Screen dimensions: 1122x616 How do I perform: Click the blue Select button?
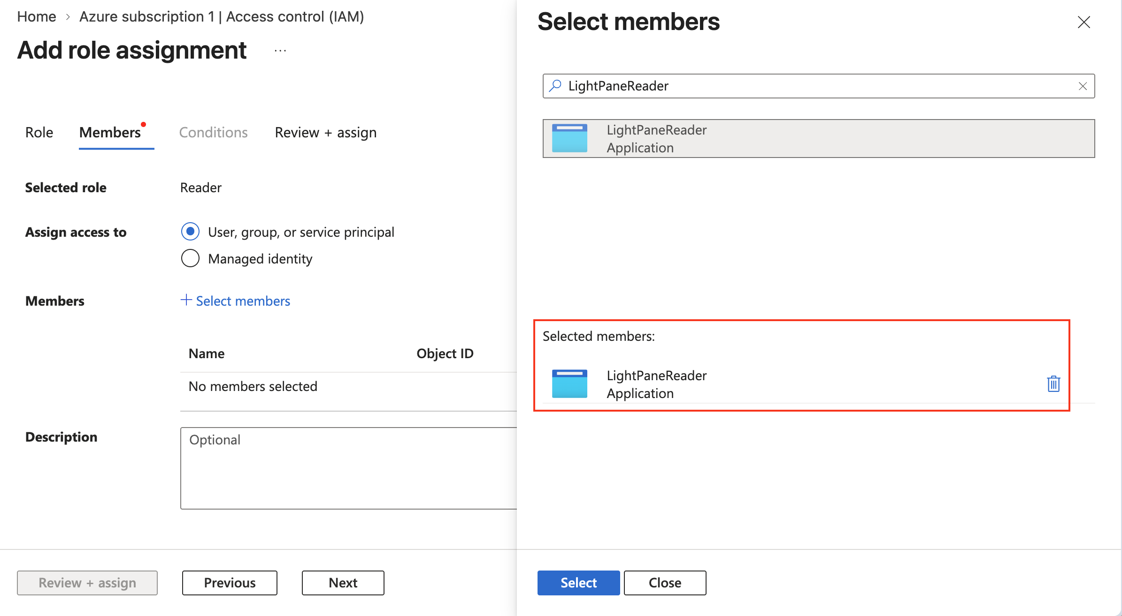point(578,583)
